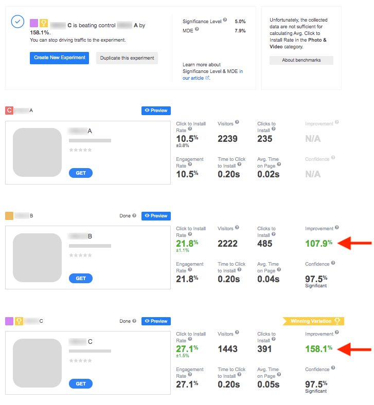Click help icon next to variation C Done
The width and height of the screenshot is (374, 405).
click(x=134, y=321)
